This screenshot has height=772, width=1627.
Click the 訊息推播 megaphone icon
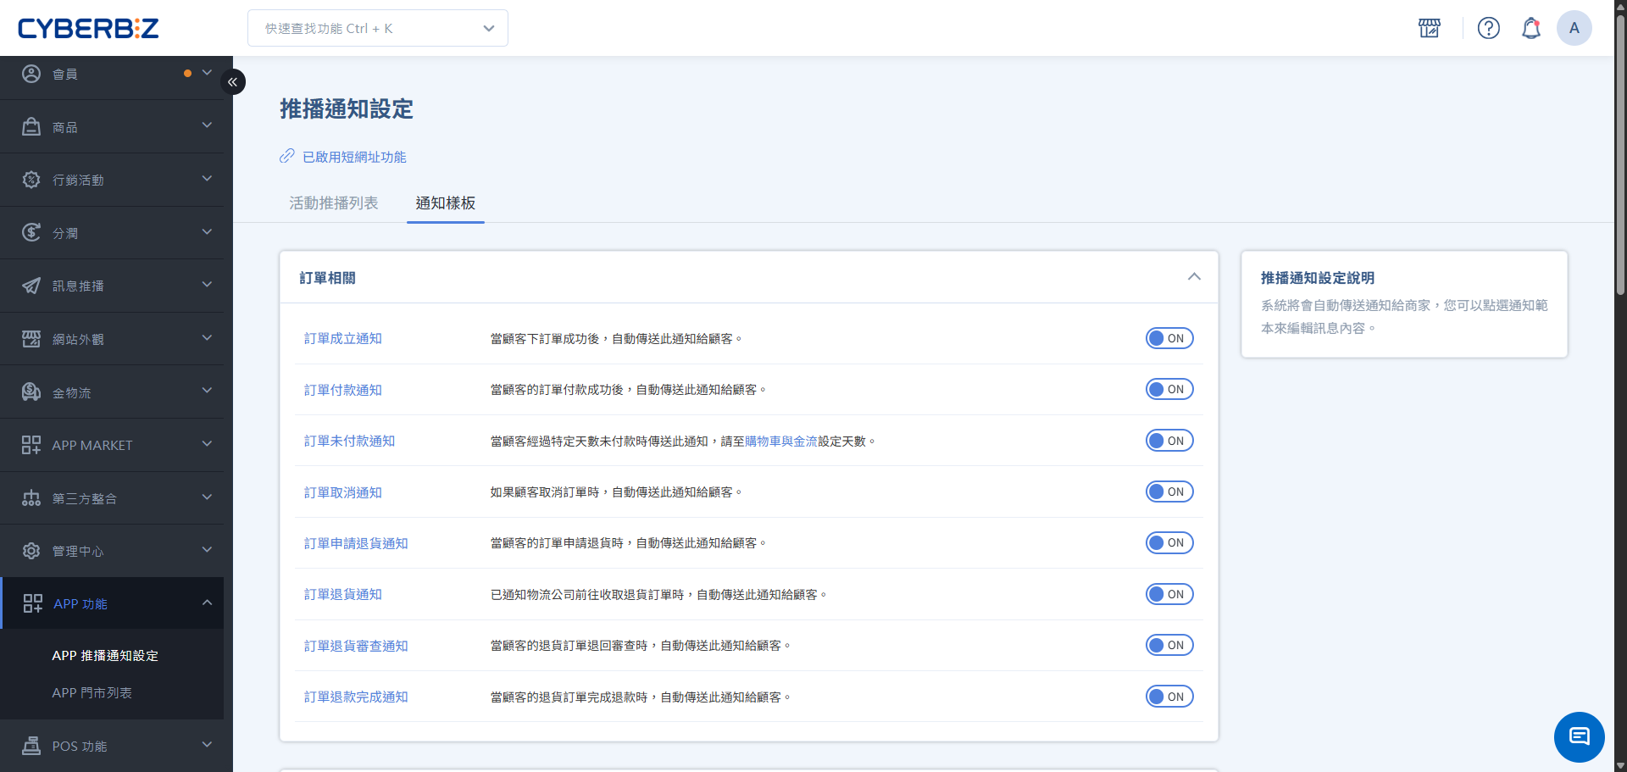pos(31,286)
